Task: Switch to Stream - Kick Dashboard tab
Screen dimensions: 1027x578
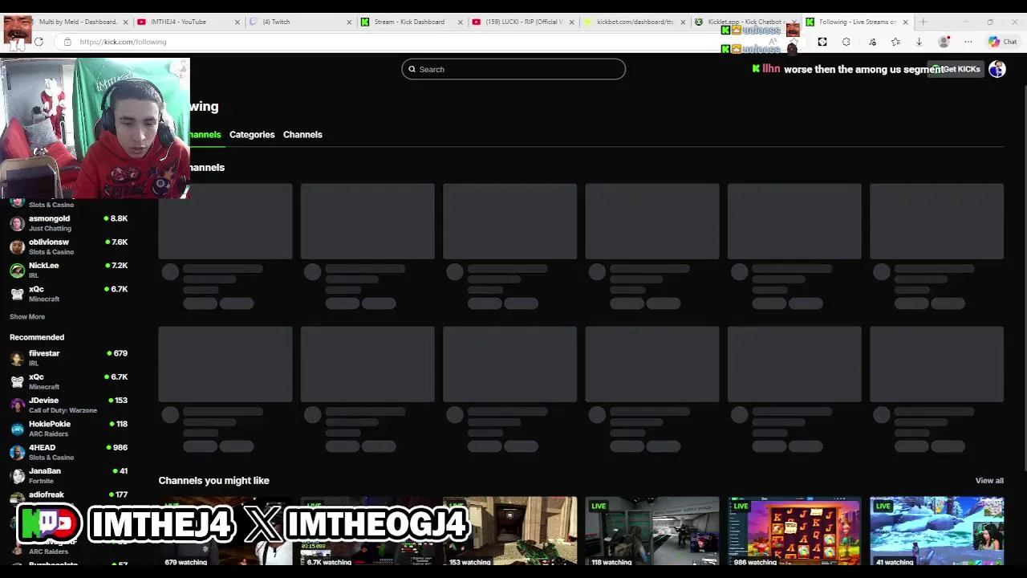Action: 412,22
